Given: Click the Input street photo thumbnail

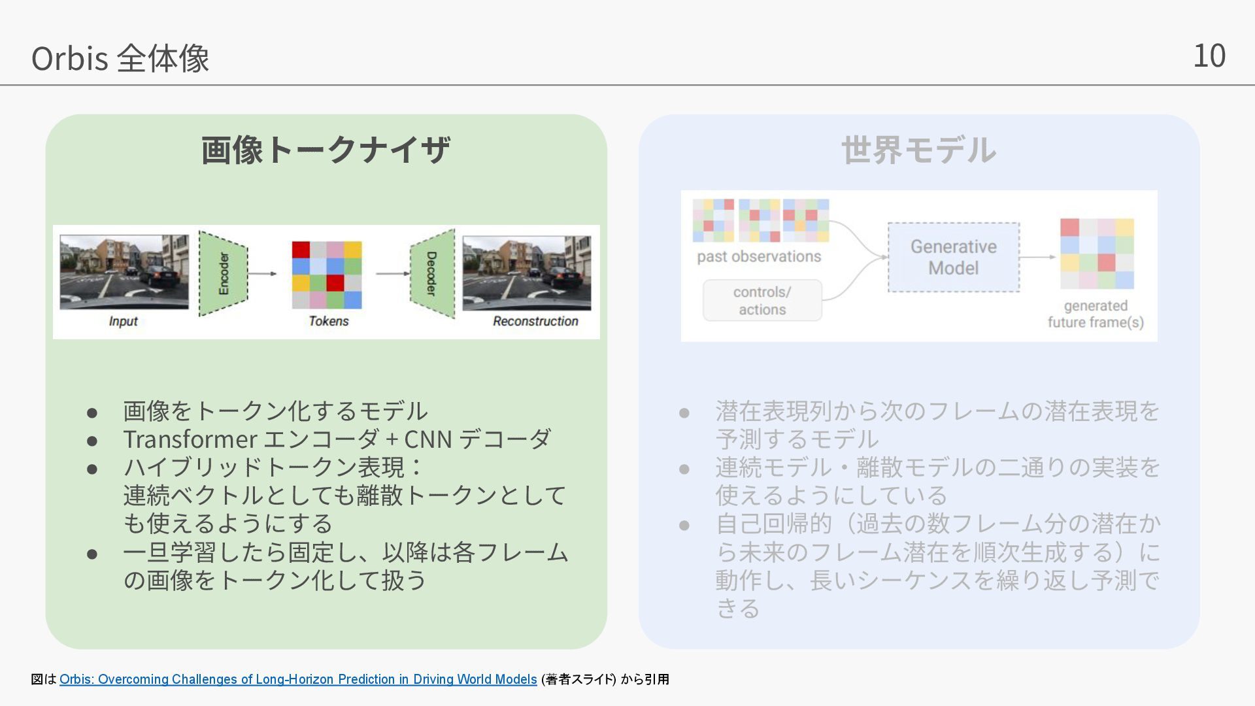Looking at the screenshot, I should (124, 272).
